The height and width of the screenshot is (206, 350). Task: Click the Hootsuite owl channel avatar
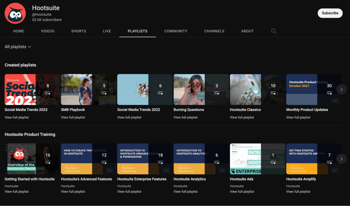tap(15, 13)
